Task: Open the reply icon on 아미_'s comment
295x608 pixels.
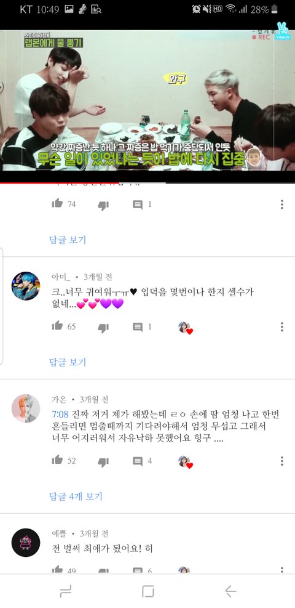Action: (138, 327)
